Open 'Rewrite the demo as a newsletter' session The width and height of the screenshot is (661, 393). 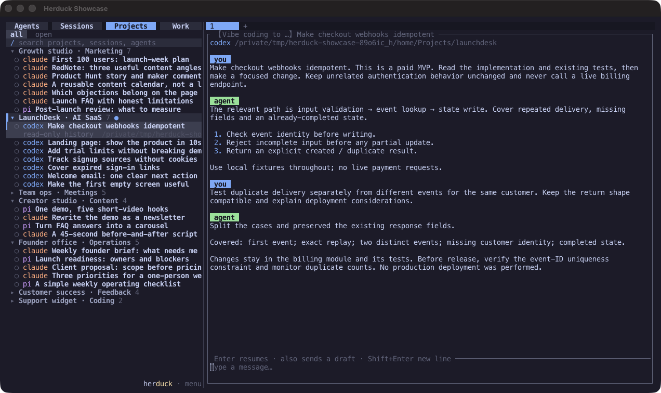(104, 217)
